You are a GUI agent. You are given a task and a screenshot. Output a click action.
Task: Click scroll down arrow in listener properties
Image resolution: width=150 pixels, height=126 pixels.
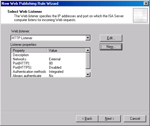click(x=88, y=75)
